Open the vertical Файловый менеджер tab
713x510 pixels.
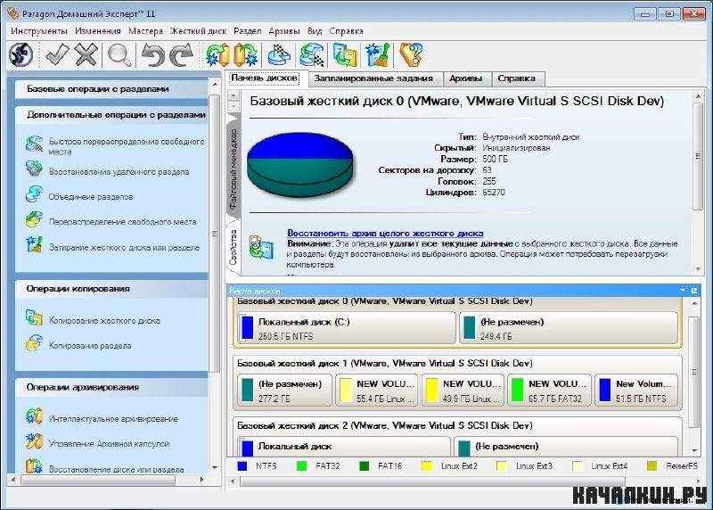[234, 169]
